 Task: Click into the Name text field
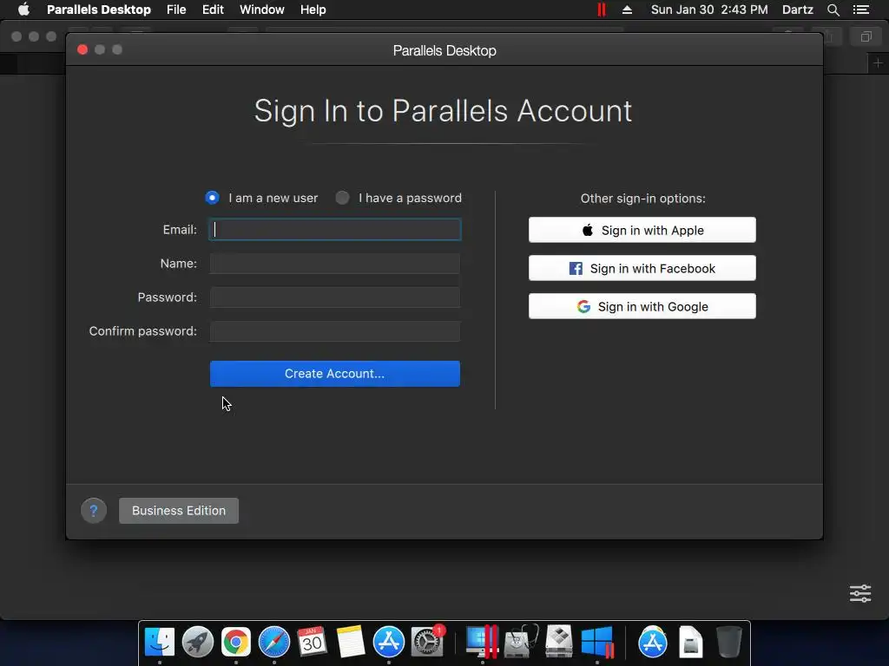tap(335, 264)
